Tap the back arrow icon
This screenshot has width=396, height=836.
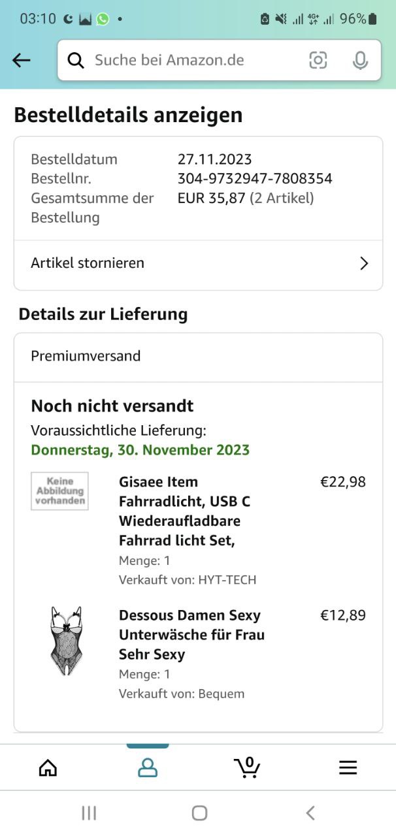[x=22, y=61]
